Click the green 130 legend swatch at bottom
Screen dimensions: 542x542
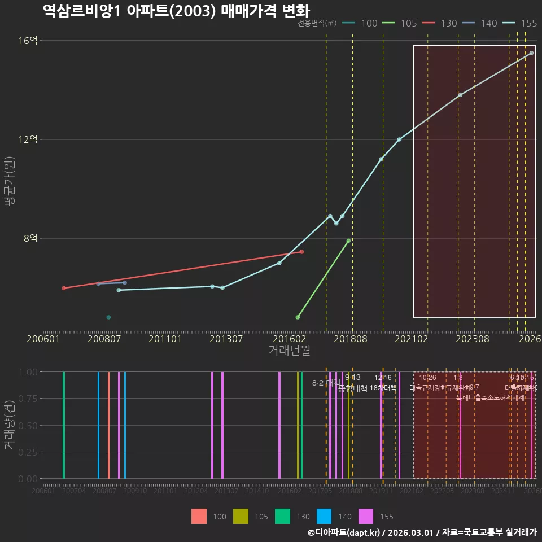(x=282, y=516)
